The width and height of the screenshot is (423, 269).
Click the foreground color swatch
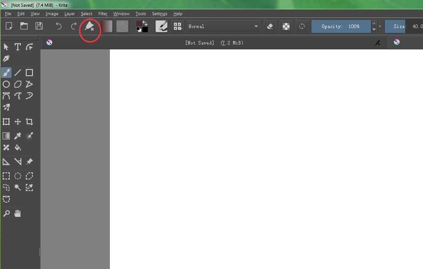139,24
